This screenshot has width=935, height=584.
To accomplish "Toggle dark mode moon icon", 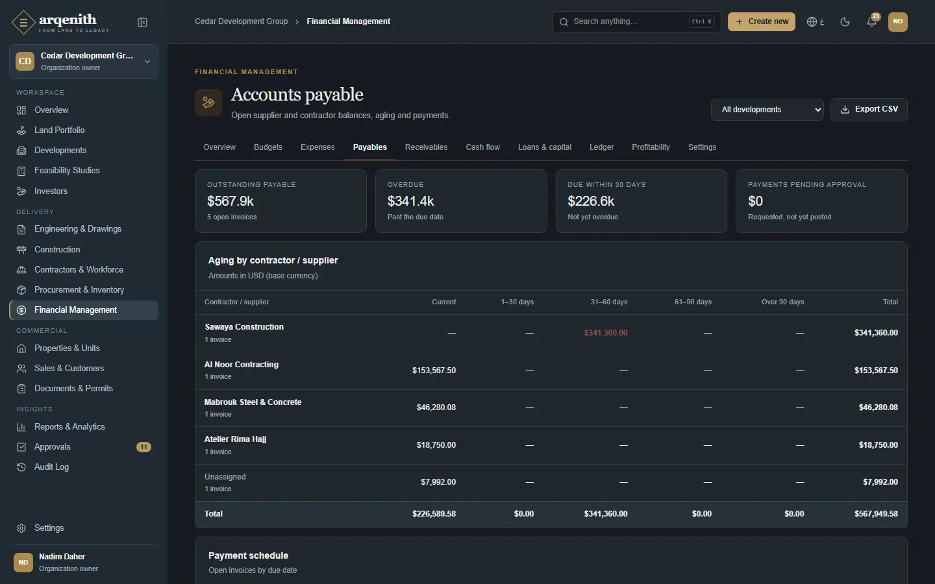I will coord(845,21).
